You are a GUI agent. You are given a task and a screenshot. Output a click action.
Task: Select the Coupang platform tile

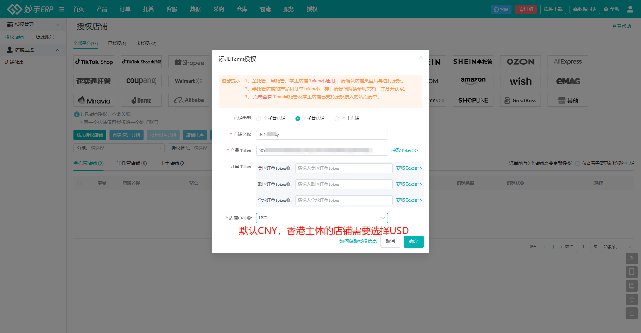click(x=141, y=81)
